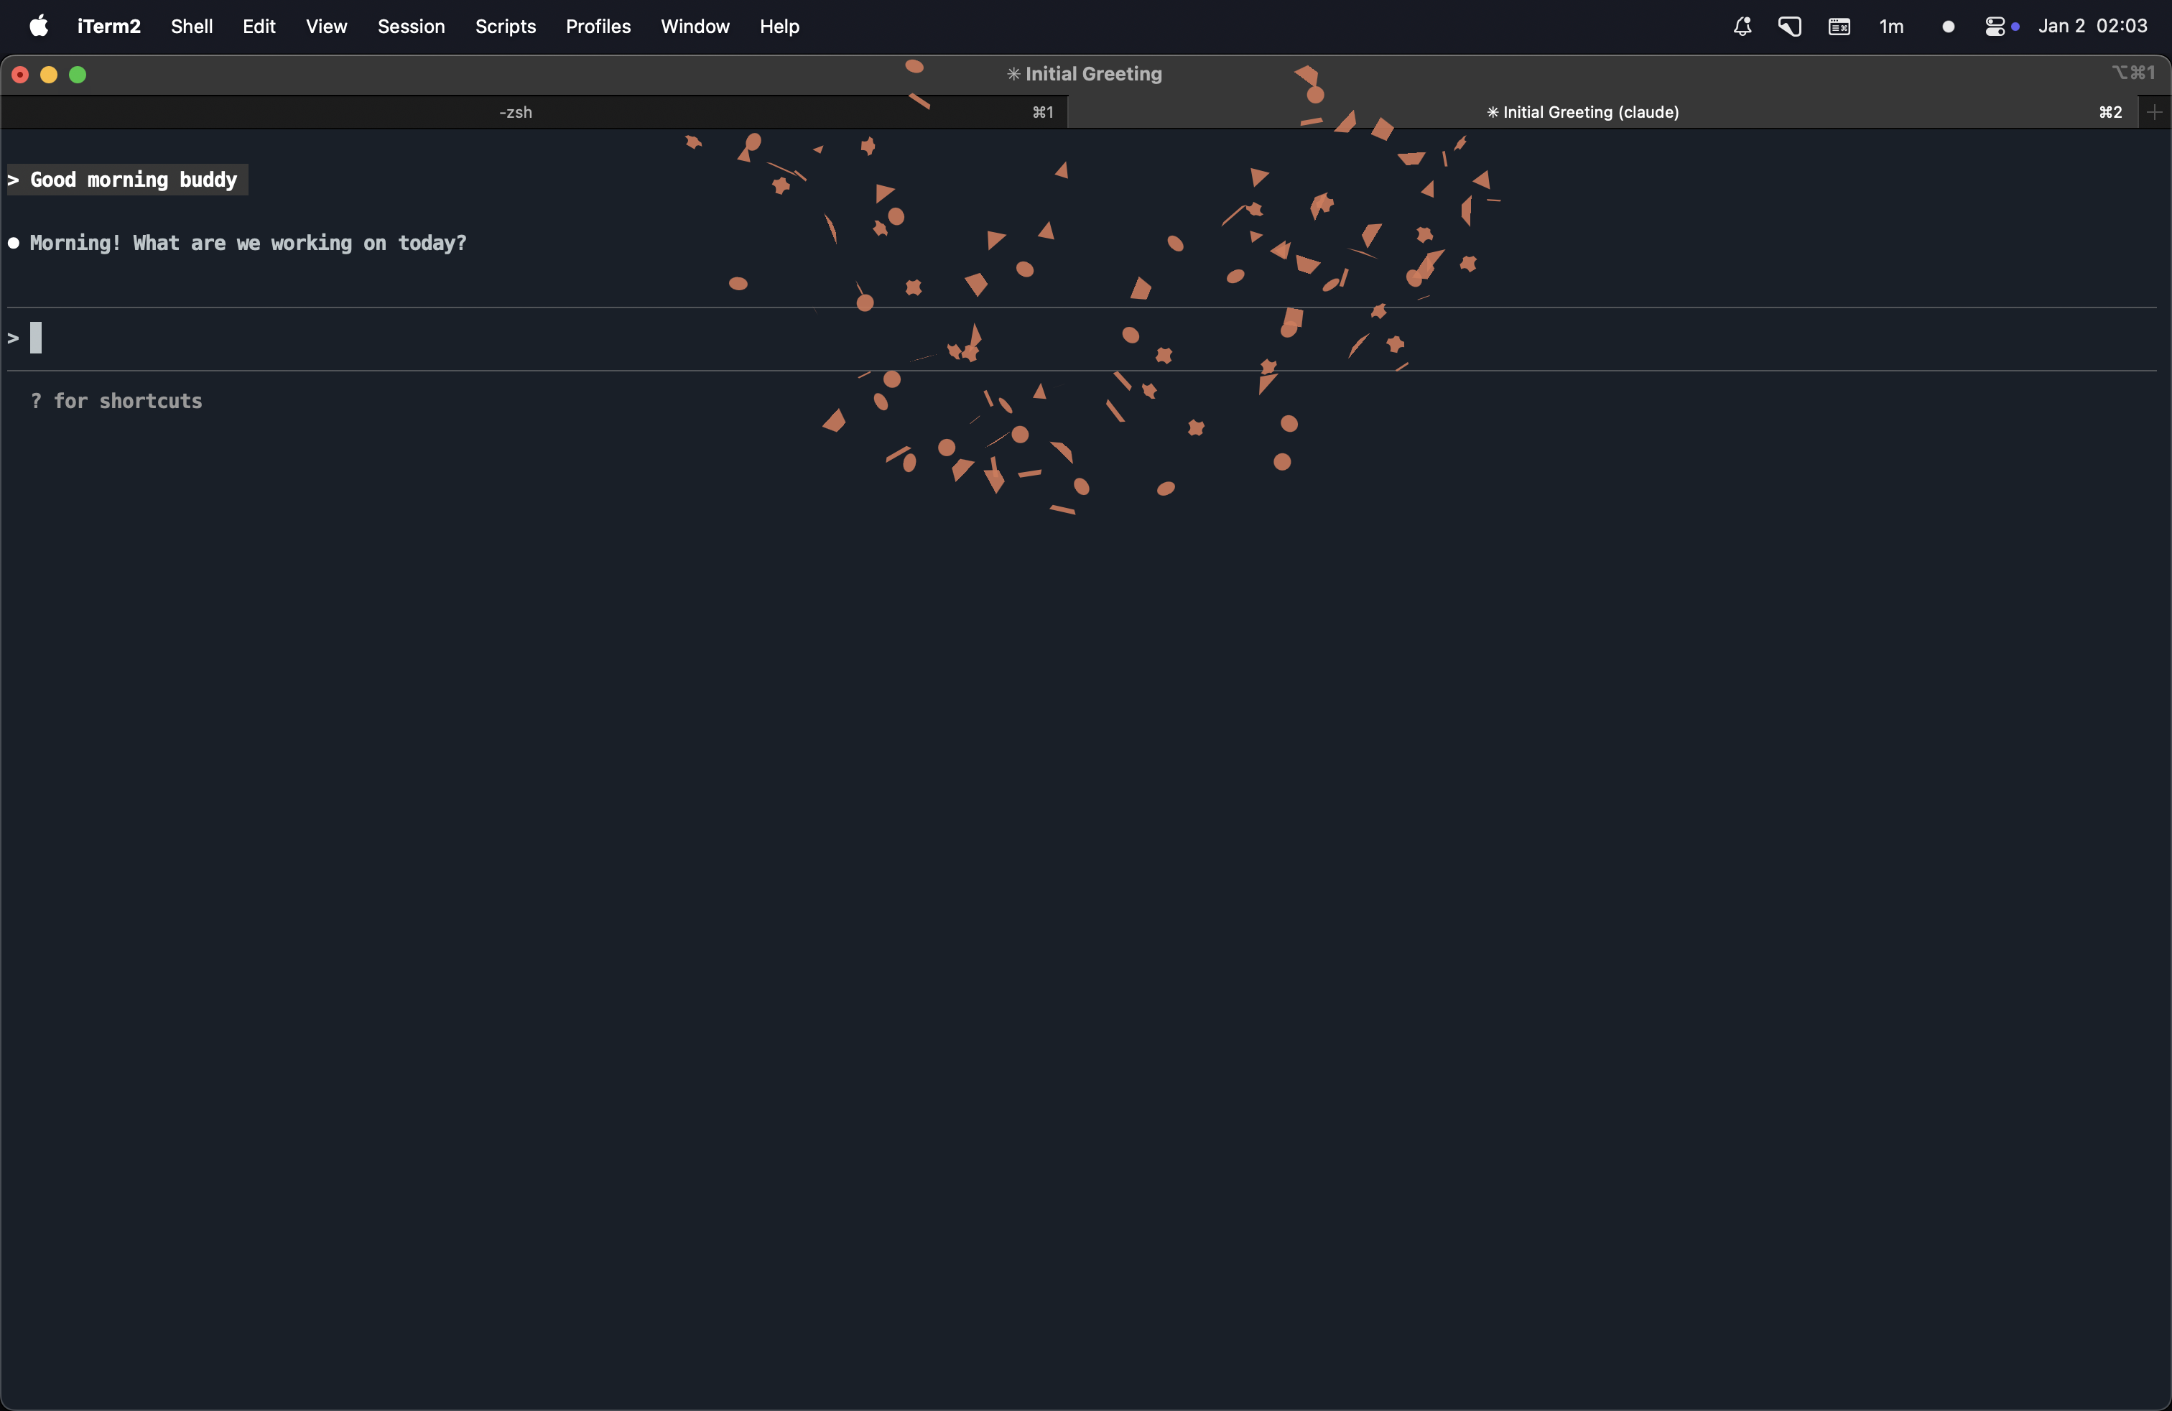
Task: Maximize the window with green traffic light
Action: [78, 74]
